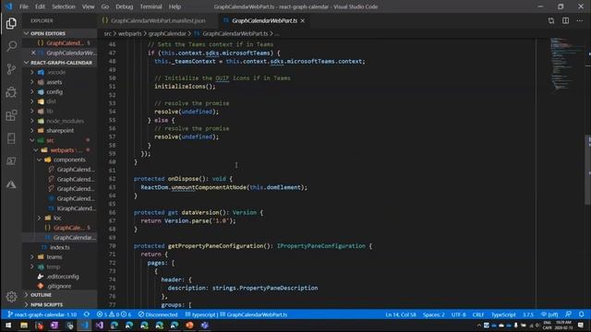Image resolution: width=591 pixels, height=332 pixels.
Task: Change indentation via Spaces: 2
Action: point(433,314)
